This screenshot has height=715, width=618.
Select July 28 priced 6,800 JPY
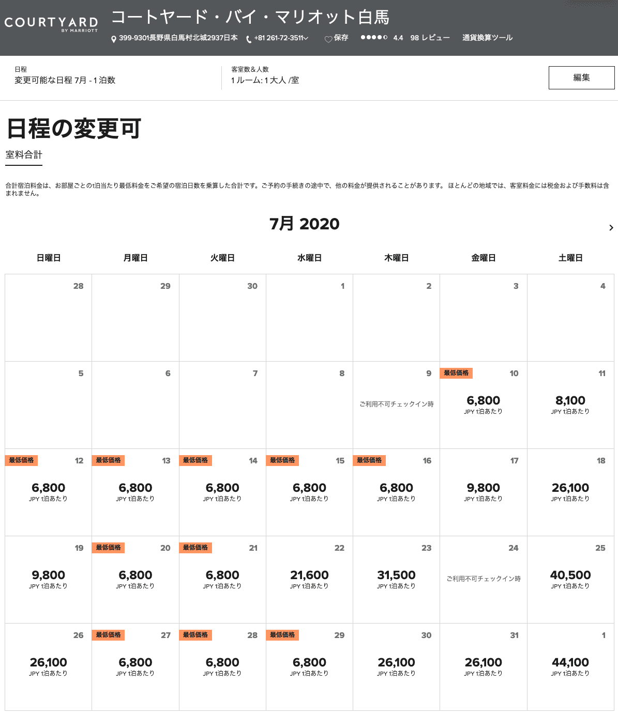[222, 667]
